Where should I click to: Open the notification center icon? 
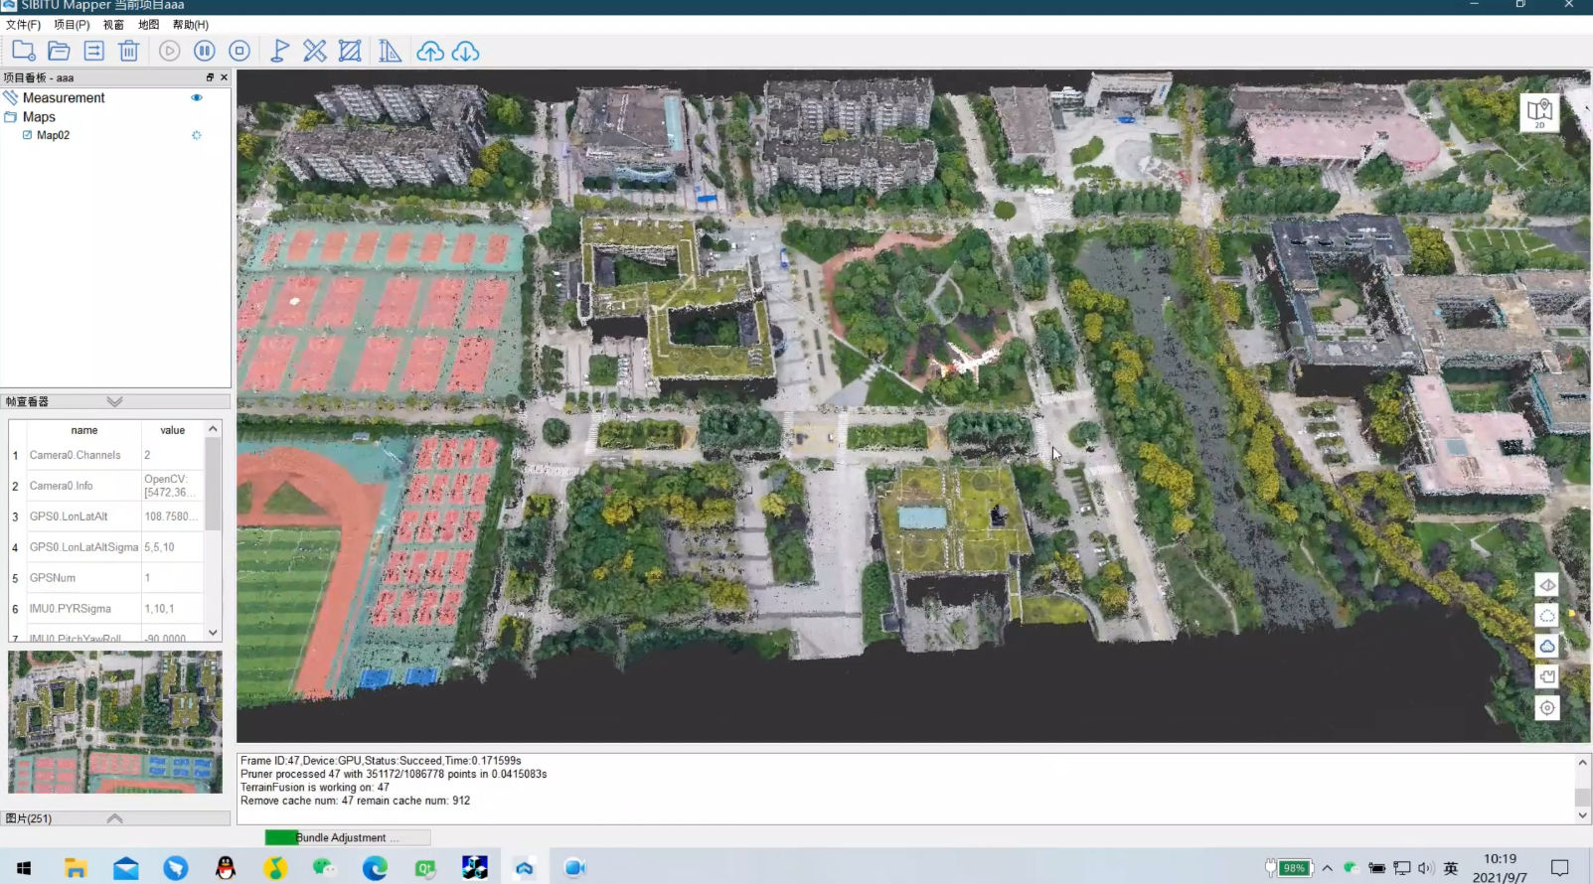click(1559, 868)
